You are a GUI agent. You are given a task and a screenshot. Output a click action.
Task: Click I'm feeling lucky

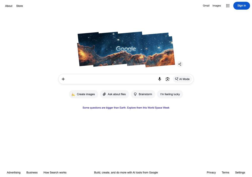tap(170, 94)
